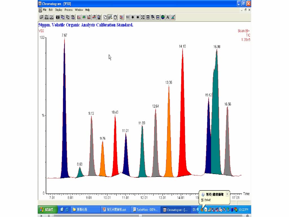
Task: Switch to the TurboMass DEFA taskbar item
Action: click(146, 209)
